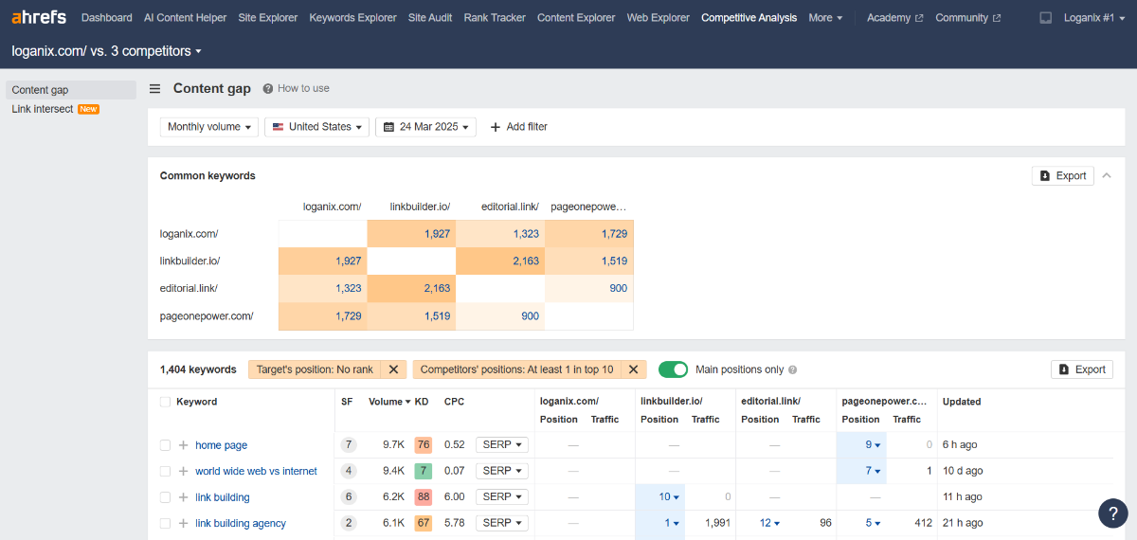Click the KD 76 badge for home page

423,445
